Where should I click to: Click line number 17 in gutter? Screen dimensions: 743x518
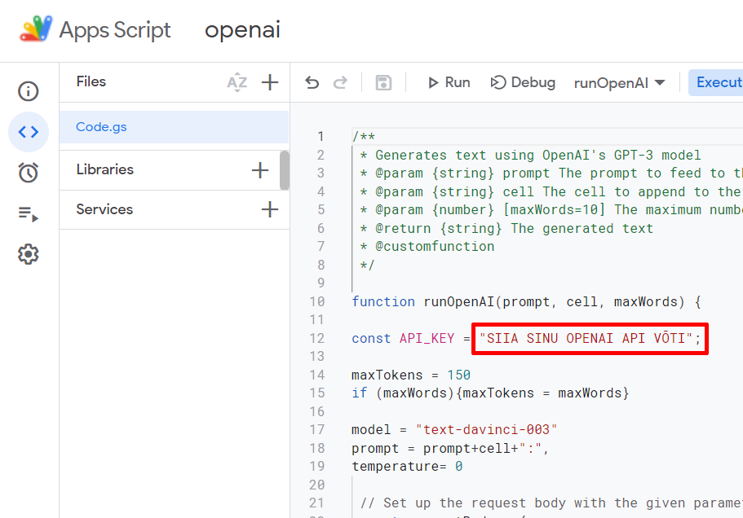click(x=317, y=430)
